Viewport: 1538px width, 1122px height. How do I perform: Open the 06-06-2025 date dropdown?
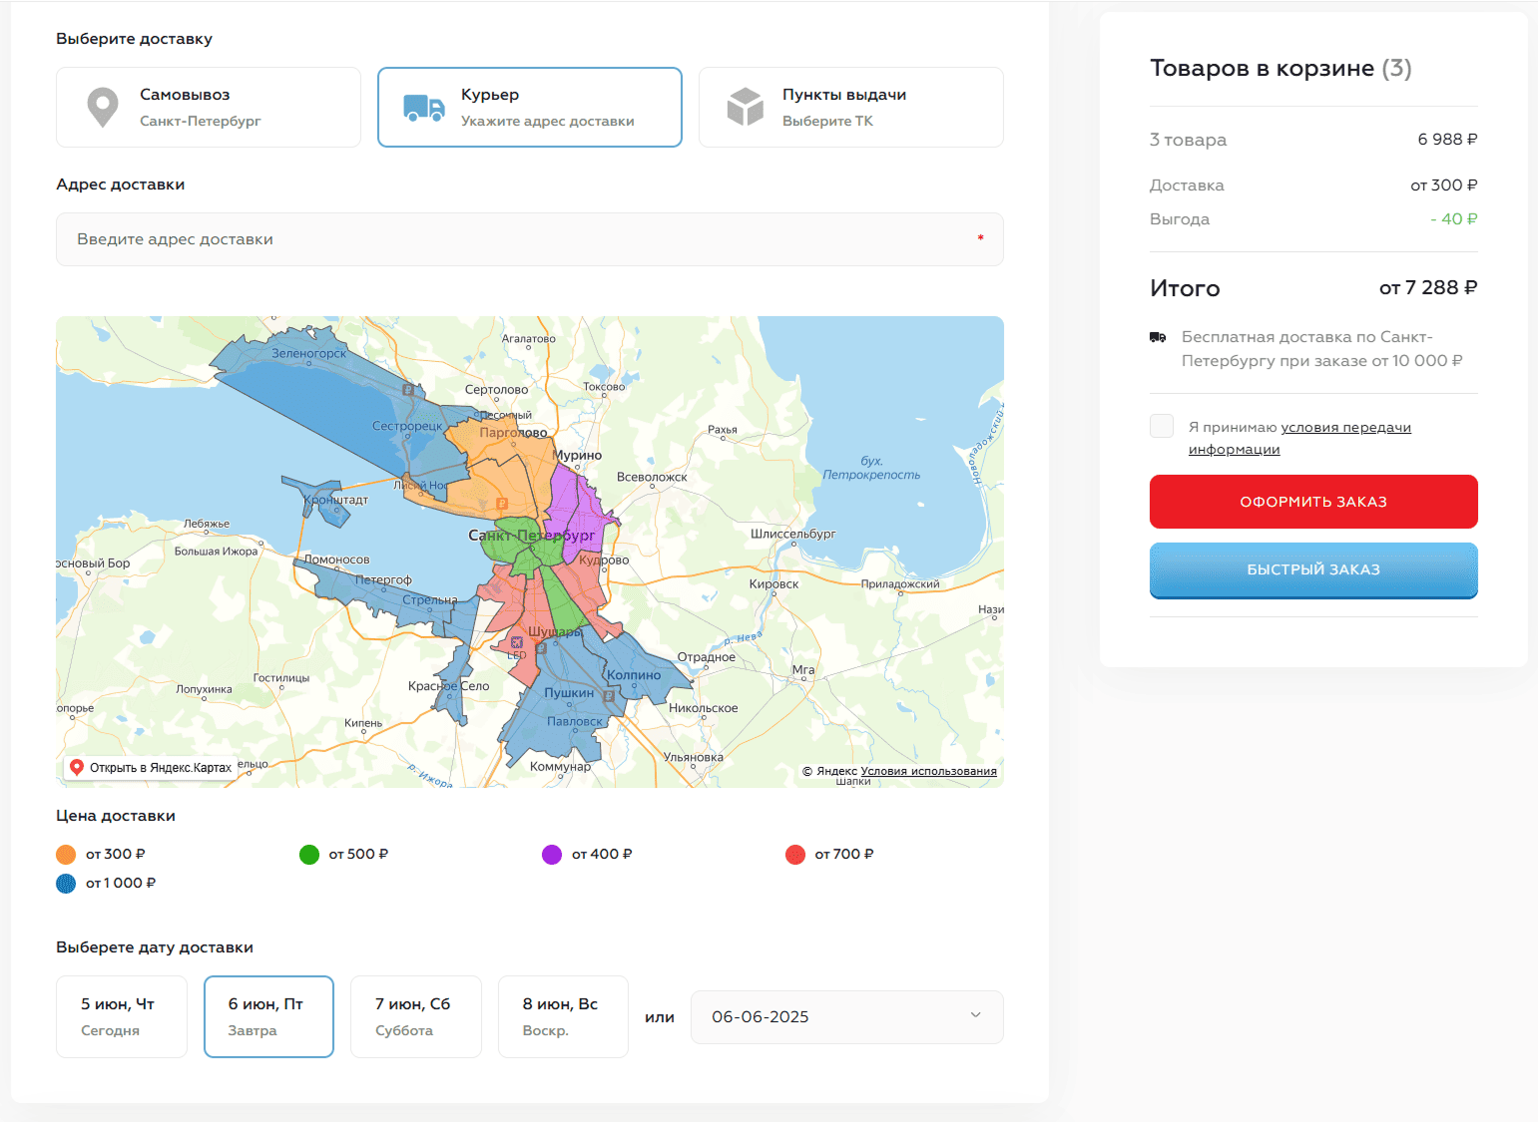[x=847, y=1017]
